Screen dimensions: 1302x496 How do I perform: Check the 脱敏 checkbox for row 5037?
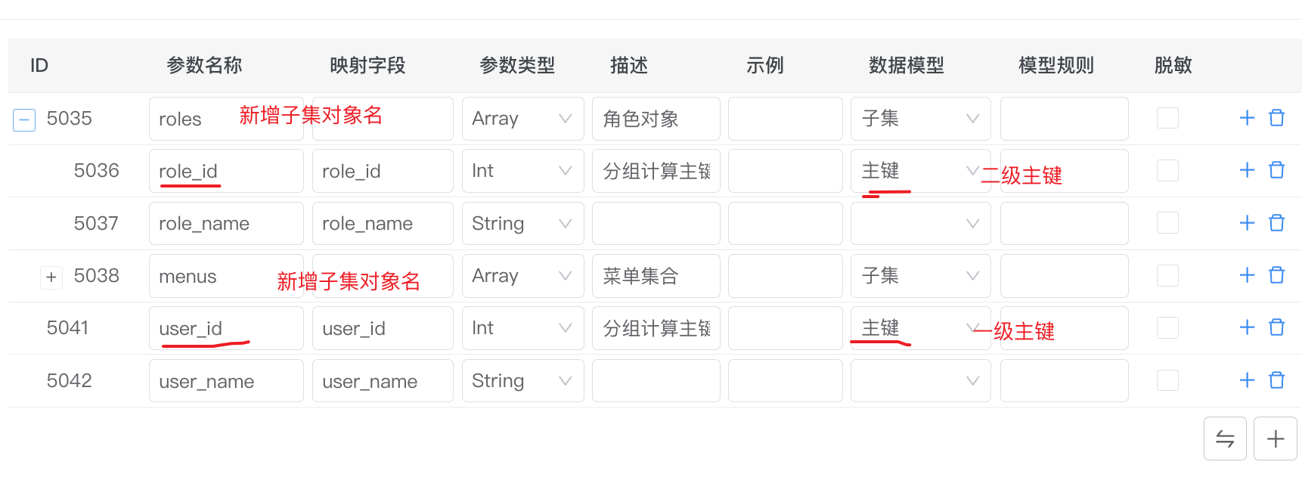coord(1167,223)
